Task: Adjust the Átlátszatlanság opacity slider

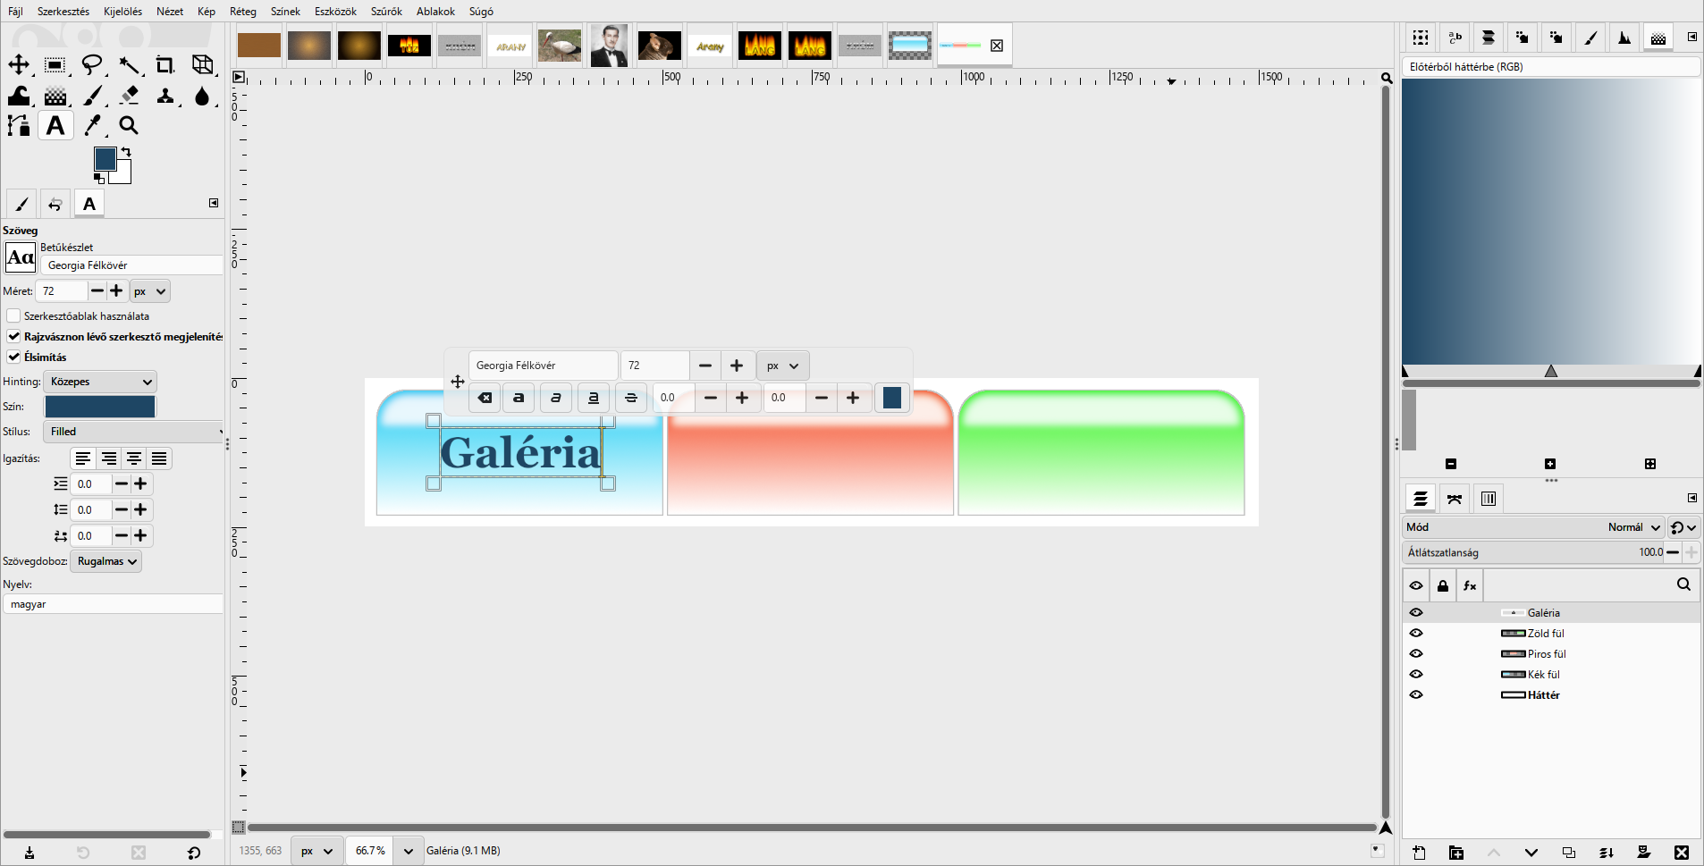Action: tap(1534, 552)
